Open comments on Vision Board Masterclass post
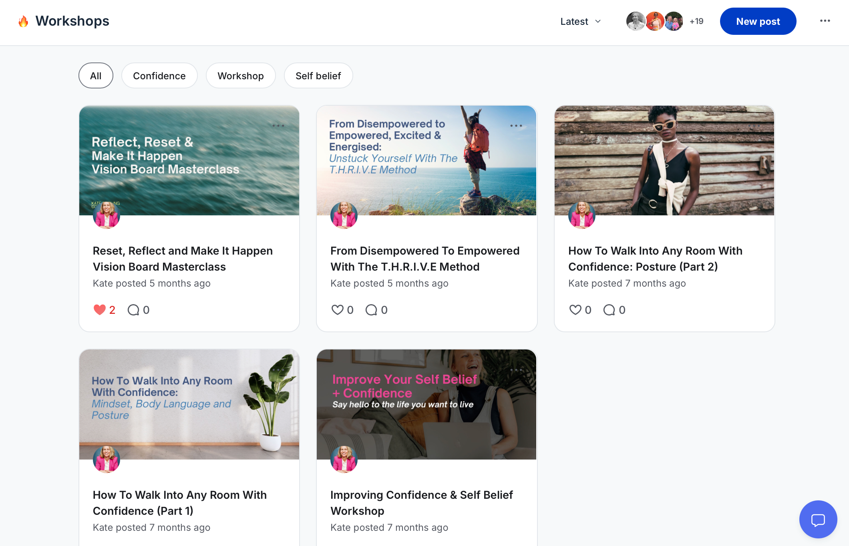This screenshot has height=546, width=849. (133, 310)
